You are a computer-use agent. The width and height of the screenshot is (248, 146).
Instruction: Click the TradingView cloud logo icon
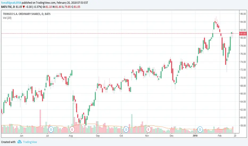[19, 142]
